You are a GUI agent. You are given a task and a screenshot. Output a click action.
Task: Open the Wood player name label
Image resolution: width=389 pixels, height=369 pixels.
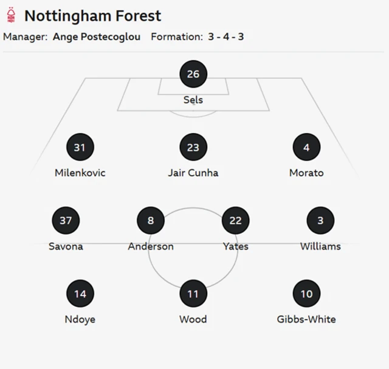[x=193, y=319]
